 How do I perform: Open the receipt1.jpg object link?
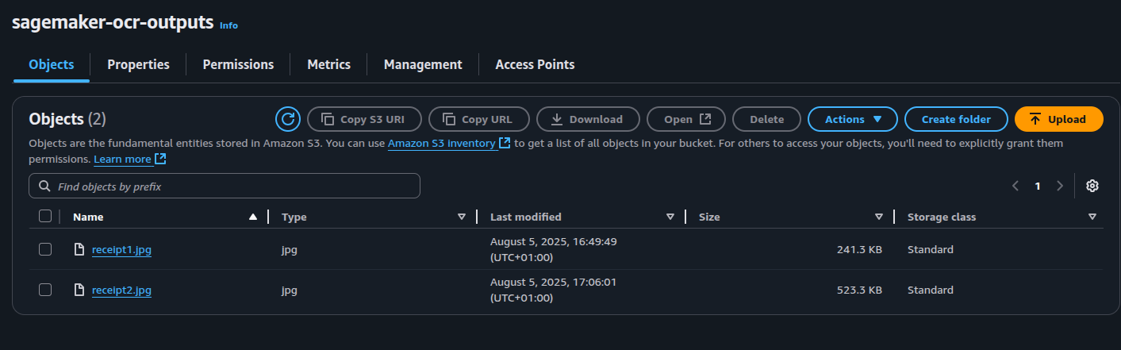(121, 249)
